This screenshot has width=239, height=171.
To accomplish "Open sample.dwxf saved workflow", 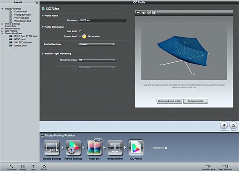I will pyautogui.click(x=20, y=46).
